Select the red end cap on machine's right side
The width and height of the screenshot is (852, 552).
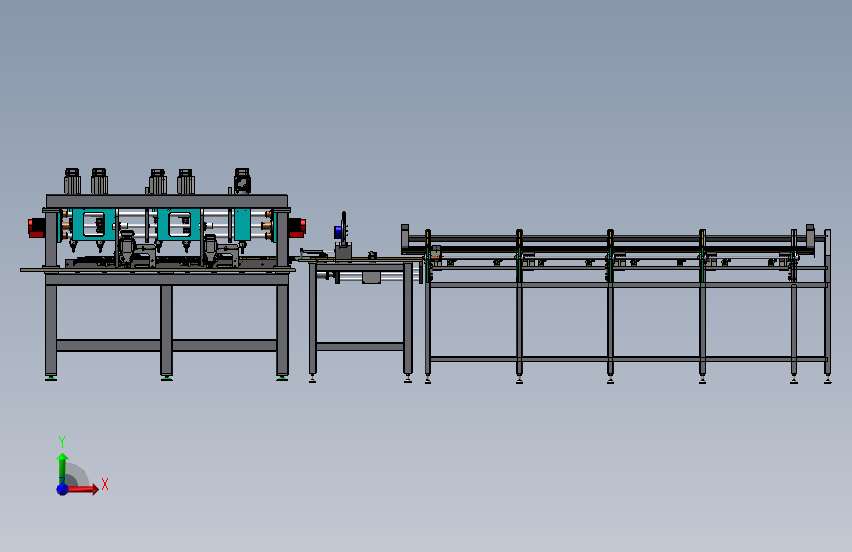pos(297,227)
